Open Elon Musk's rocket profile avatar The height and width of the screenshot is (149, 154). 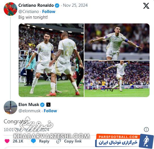10,107
